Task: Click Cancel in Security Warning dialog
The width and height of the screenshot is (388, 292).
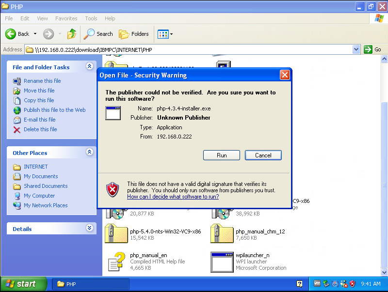Action: point(263,155)
